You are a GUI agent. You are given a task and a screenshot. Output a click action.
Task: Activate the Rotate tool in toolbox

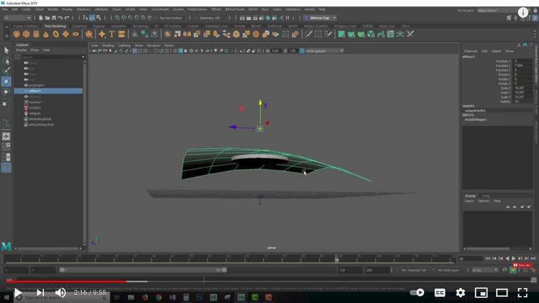click(6, 92)
